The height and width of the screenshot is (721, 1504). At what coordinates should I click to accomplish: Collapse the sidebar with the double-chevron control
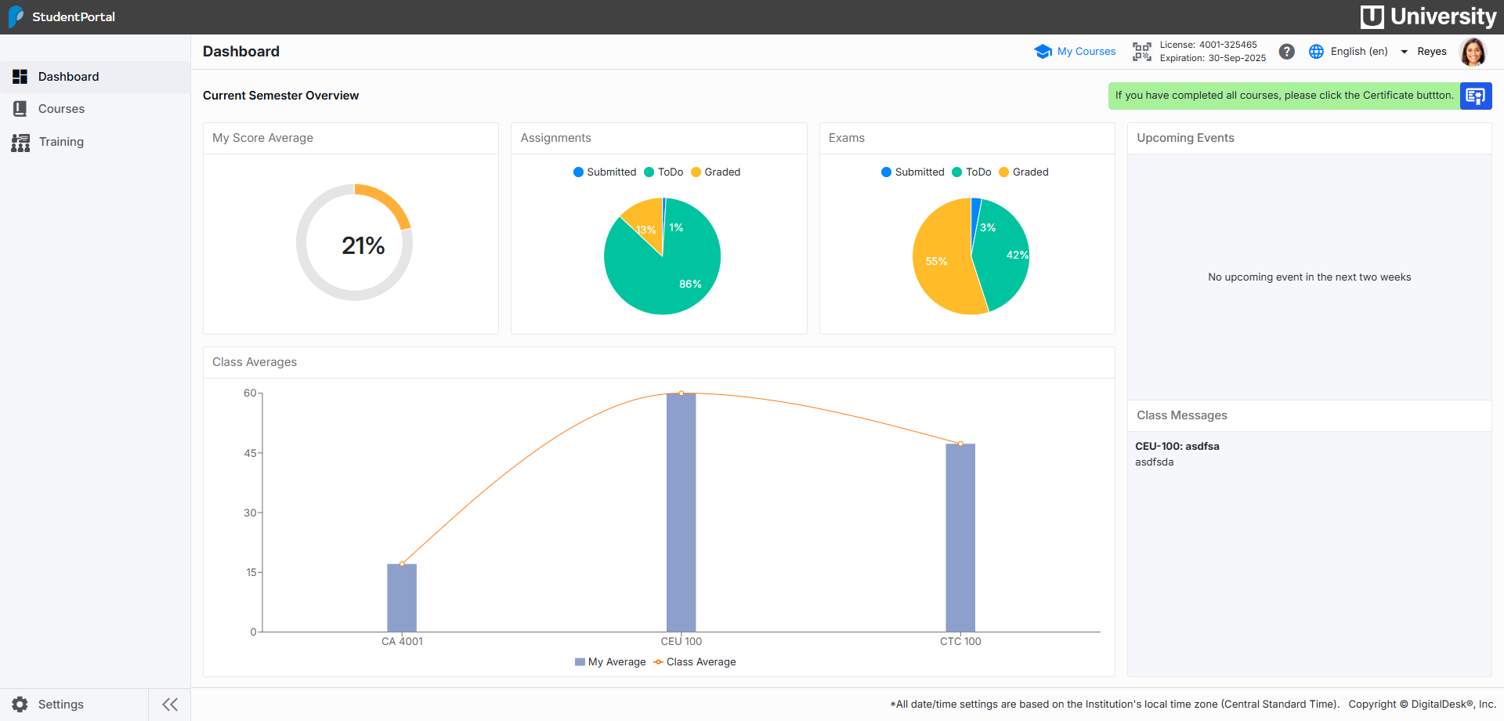tap(169, 704)
